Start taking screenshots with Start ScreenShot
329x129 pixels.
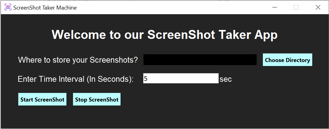(42, 99)
